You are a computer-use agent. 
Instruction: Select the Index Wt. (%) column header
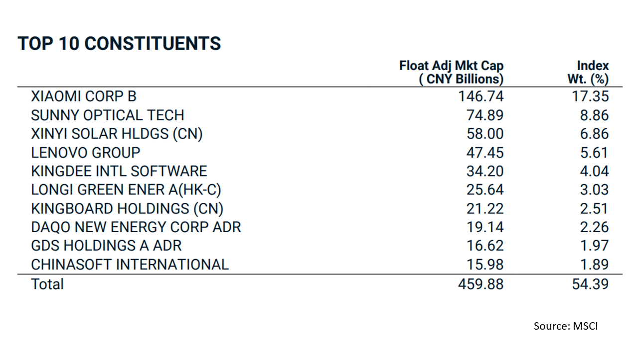pos(588,73)
